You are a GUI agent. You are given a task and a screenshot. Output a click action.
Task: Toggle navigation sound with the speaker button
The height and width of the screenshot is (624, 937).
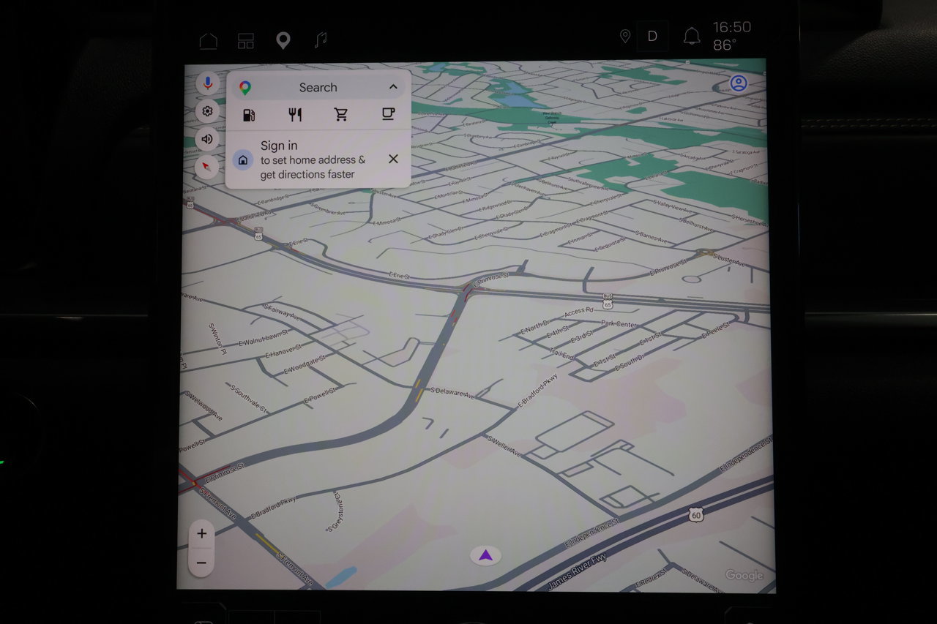pyautogui.click(x=208, y=139)
